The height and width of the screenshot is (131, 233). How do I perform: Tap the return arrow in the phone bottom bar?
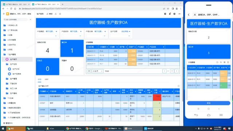tap(196, 115)
